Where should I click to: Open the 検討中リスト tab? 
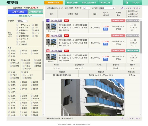pos(105,3)
